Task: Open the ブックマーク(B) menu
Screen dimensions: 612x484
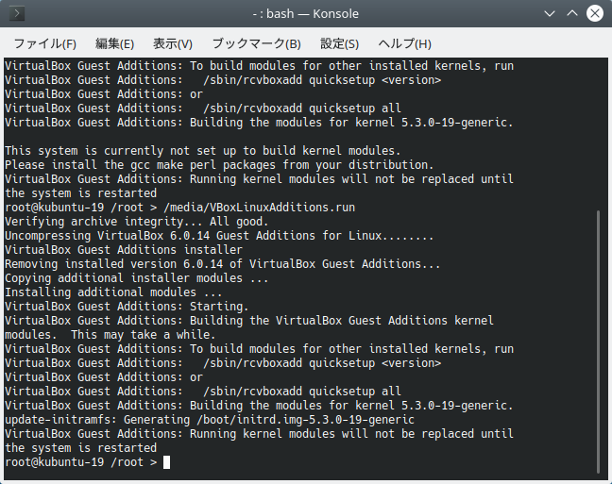Action: pyautogui.click(x=257, y=43)
